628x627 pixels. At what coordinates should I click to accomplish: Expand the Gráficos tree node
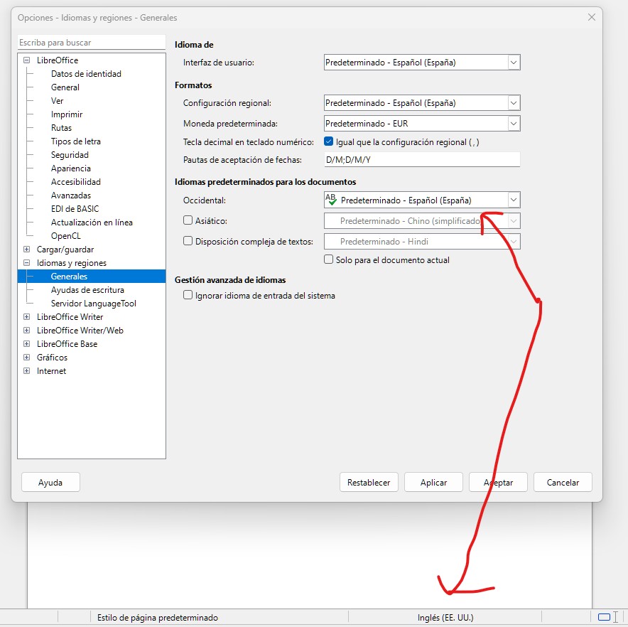(x=27, y=358)
